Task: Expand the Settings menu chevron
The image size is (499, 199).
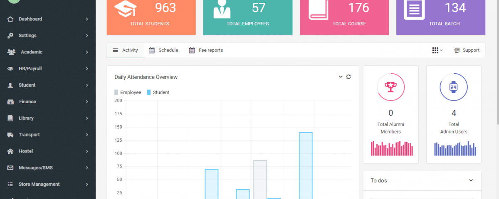Action: tap(87, 36)
